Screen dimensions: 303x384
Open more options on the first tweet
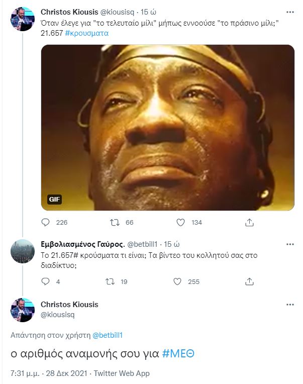pos(288,12)
